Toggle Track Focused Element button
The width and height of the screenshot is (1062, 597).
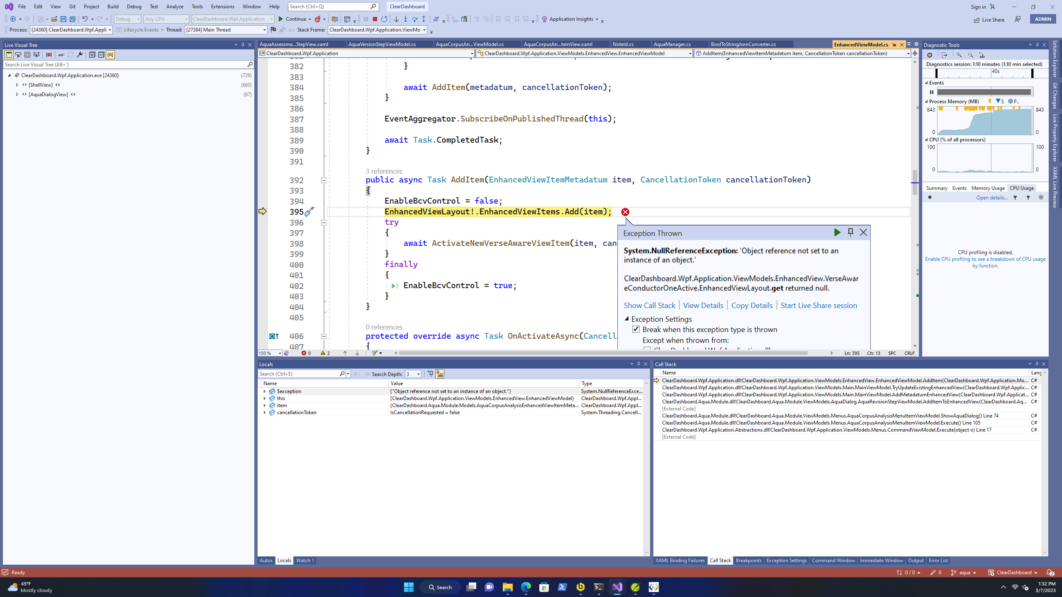point(37,55)
